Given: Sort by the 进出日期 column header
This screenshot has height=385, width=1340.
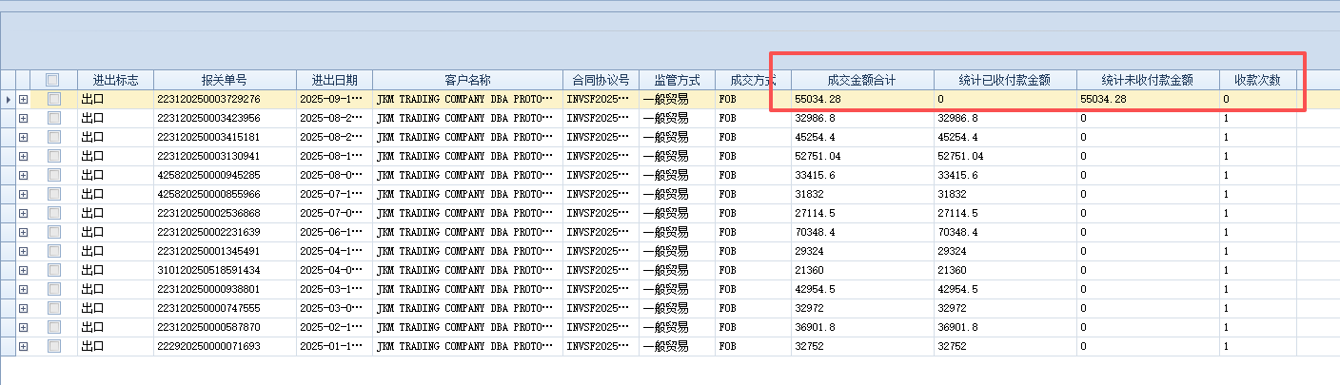Looking at the screenshot, I should point(333,80).
